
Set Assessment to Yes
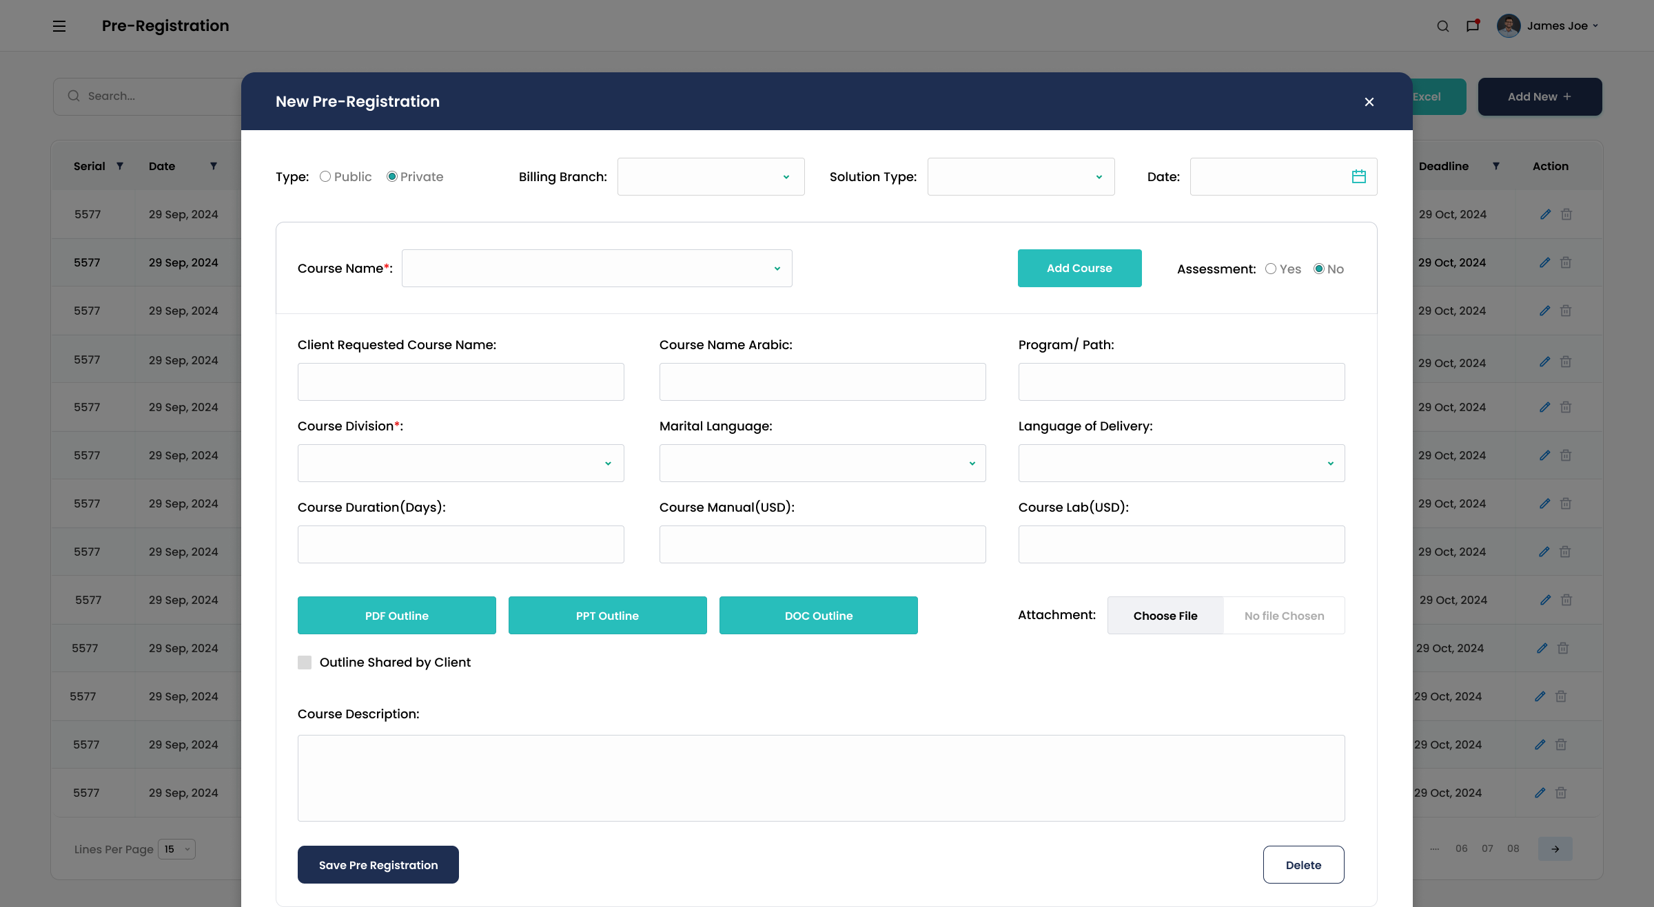point(1272,269)
